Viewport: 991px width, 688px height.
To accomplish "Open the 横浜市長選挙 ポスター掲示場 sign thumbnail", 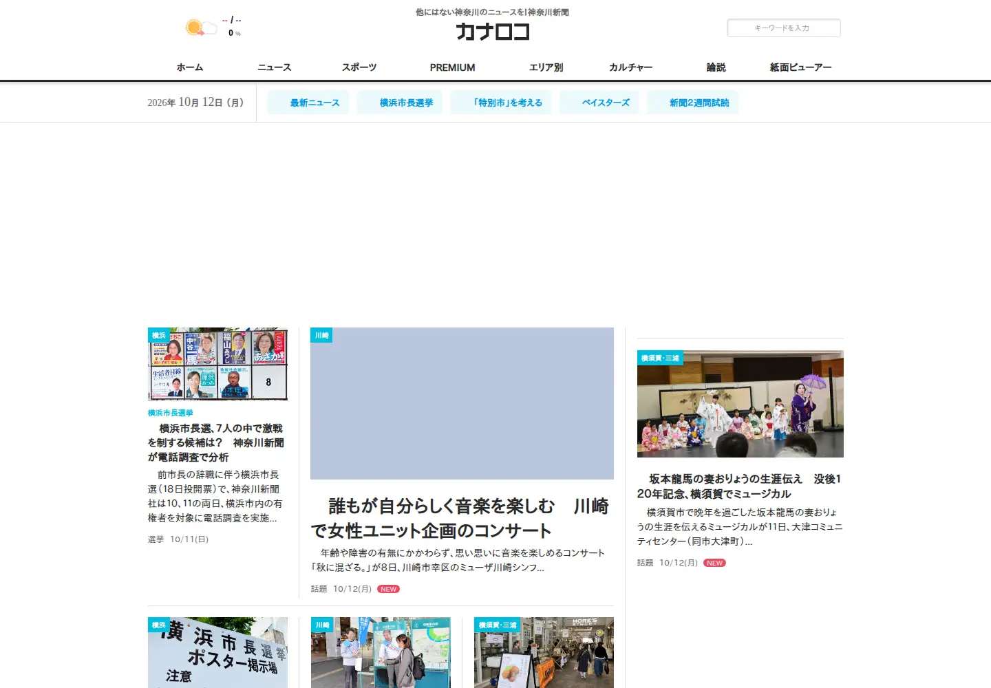I will click(217, 652).
